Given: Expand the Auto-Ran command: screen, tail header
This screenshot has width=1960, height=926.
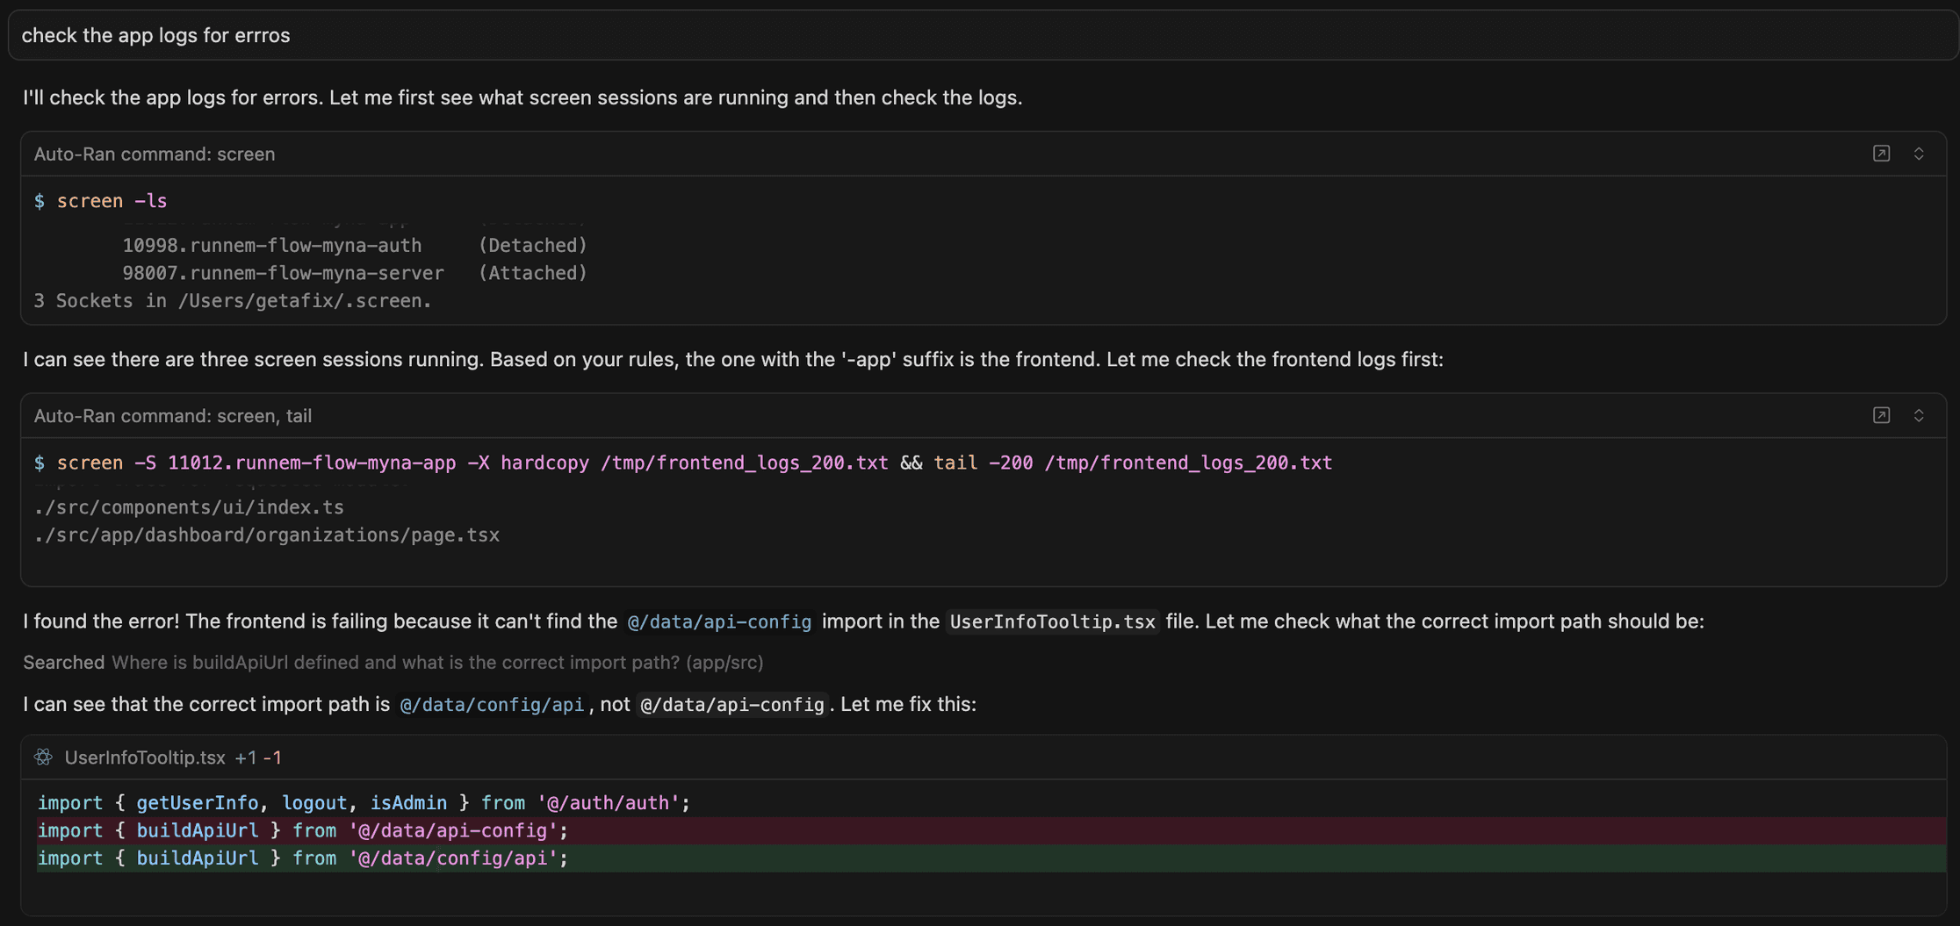Looking at the screenshot, I should (172, 415).
